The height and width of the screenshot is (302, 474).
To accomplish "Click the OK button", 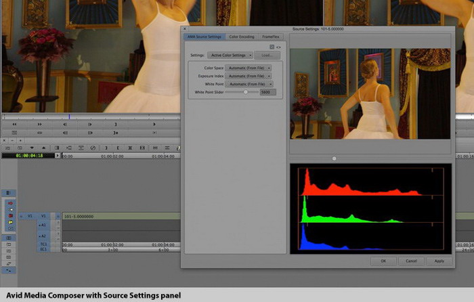I will 383,260.
